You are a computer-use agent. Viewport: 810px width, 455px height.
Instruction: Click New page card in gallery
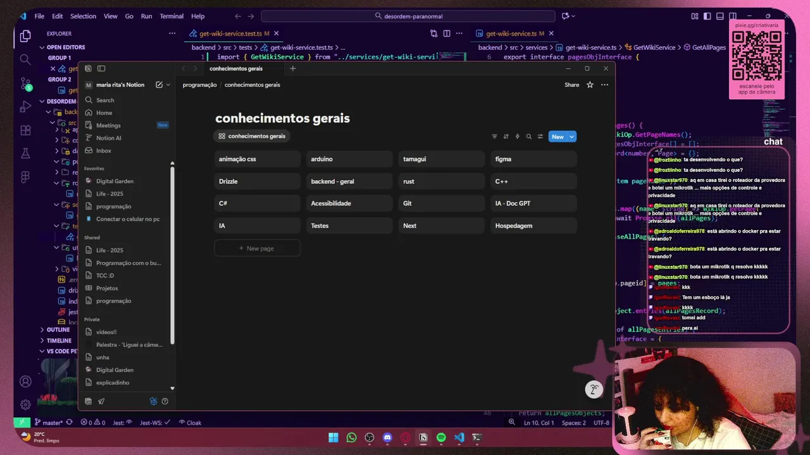coord(257,248)
